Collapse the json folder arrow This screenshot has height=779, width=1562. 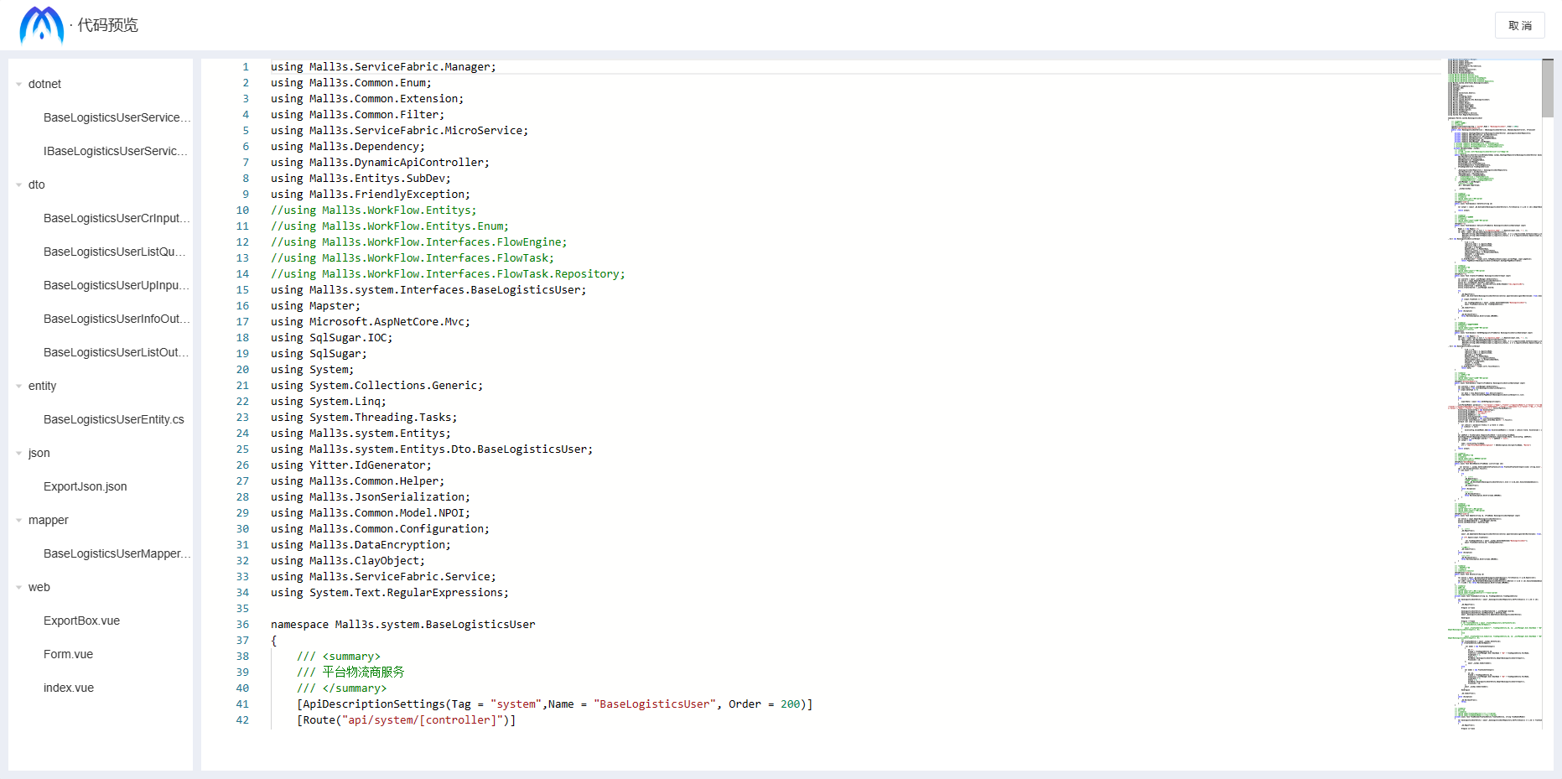coord(19,453)
